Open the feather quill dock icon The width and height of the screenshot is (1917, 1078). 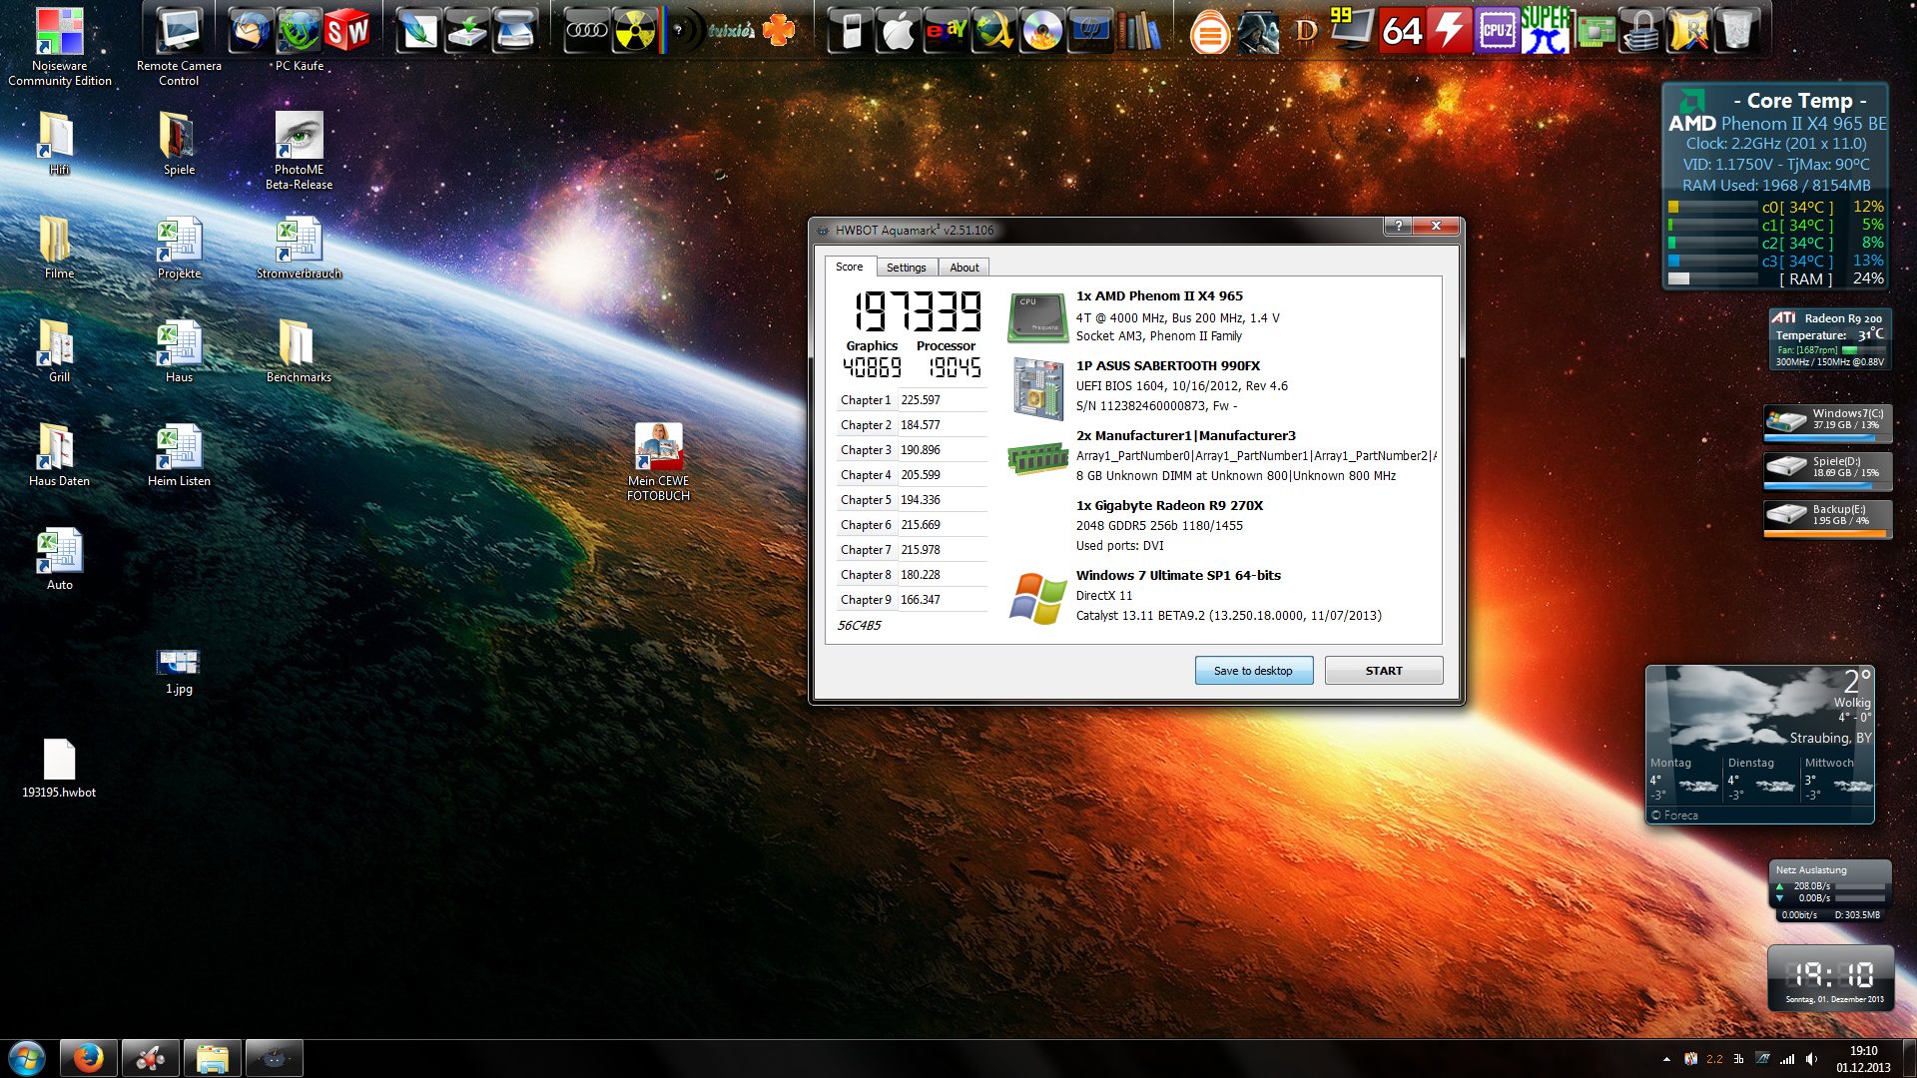[418, 30]
